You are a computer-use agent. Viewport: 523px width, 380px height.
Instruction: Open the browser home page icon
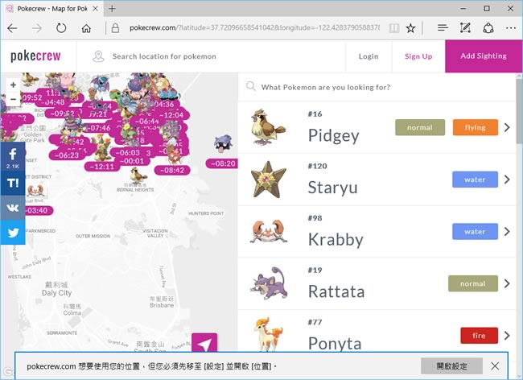[86, 28]
